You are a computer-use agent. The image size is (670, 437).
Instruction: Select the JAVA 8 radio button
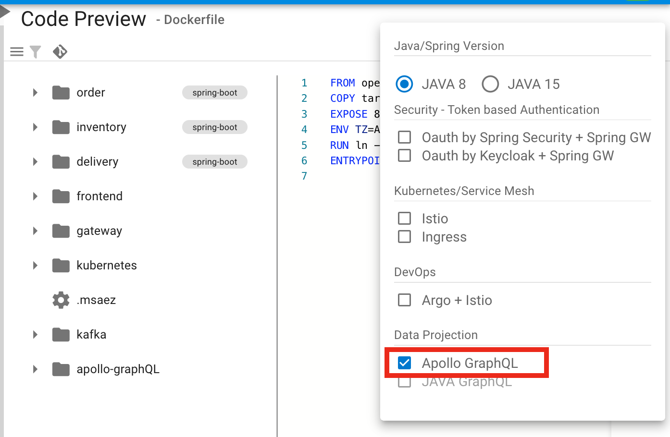[x=404, y=84]
